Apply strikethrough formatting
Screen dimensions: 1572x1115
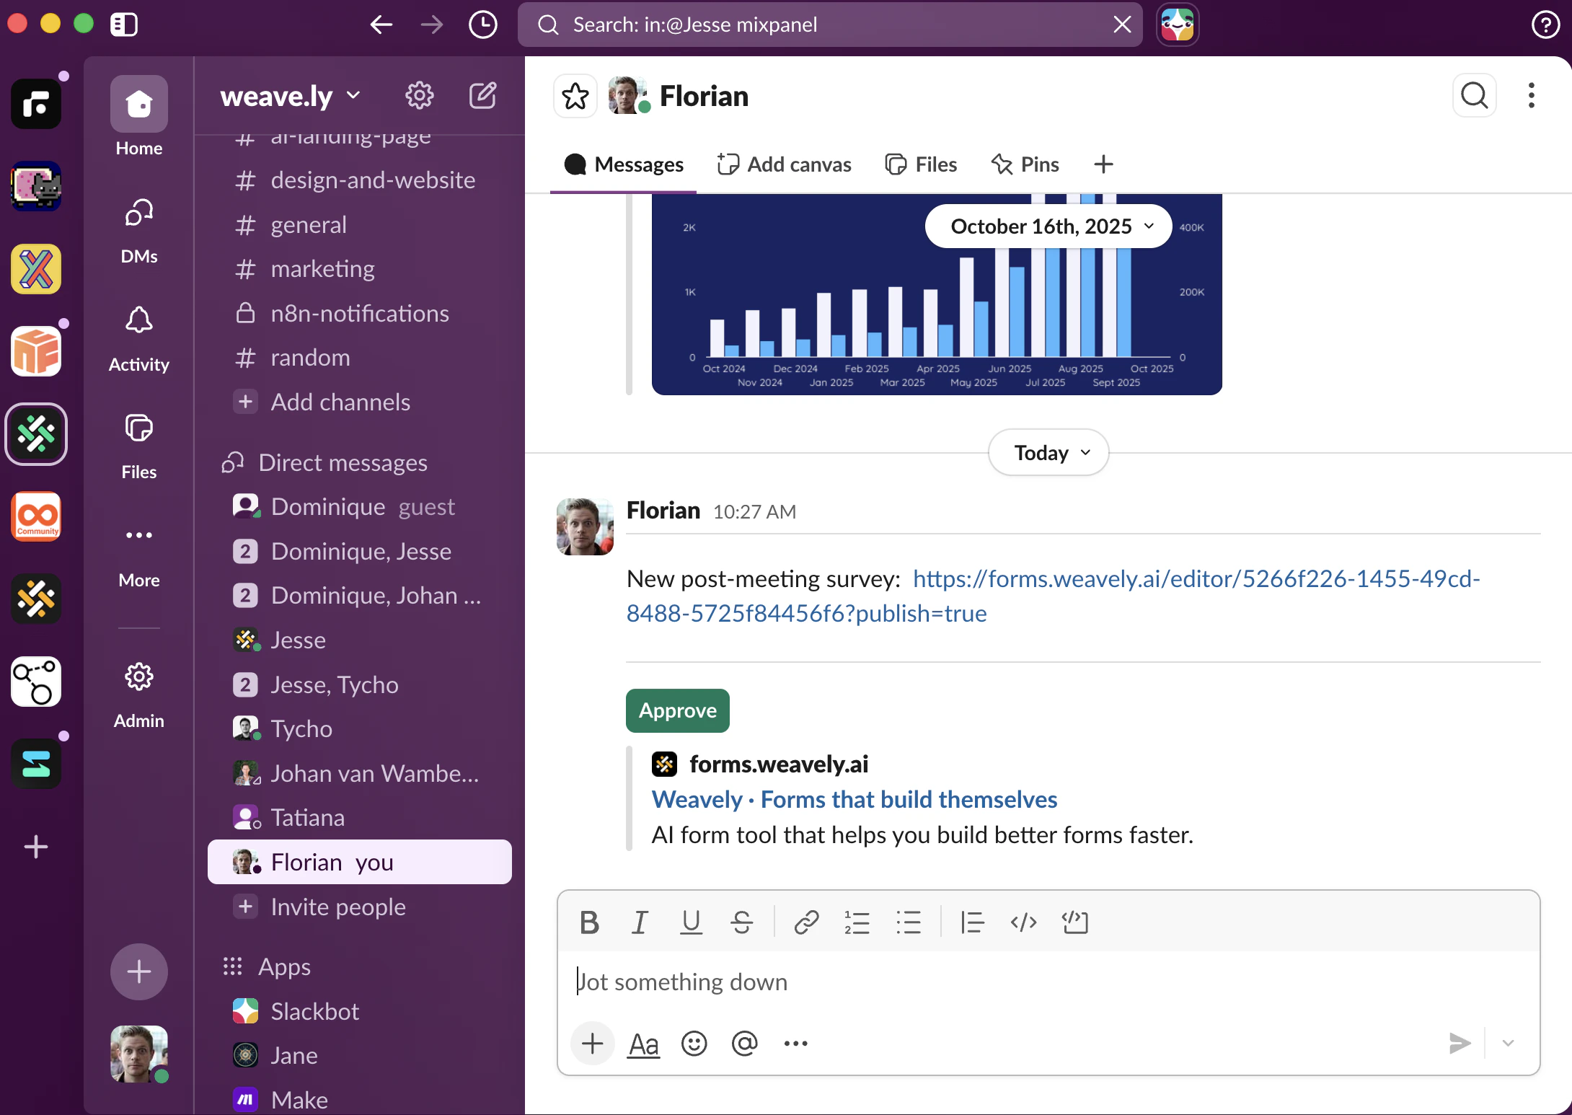coord(741,922)
